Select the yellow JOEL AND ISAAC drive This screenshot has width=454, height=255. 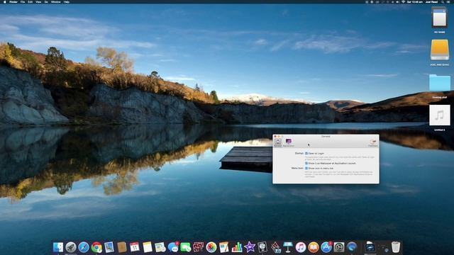click(x=440, y=50)
